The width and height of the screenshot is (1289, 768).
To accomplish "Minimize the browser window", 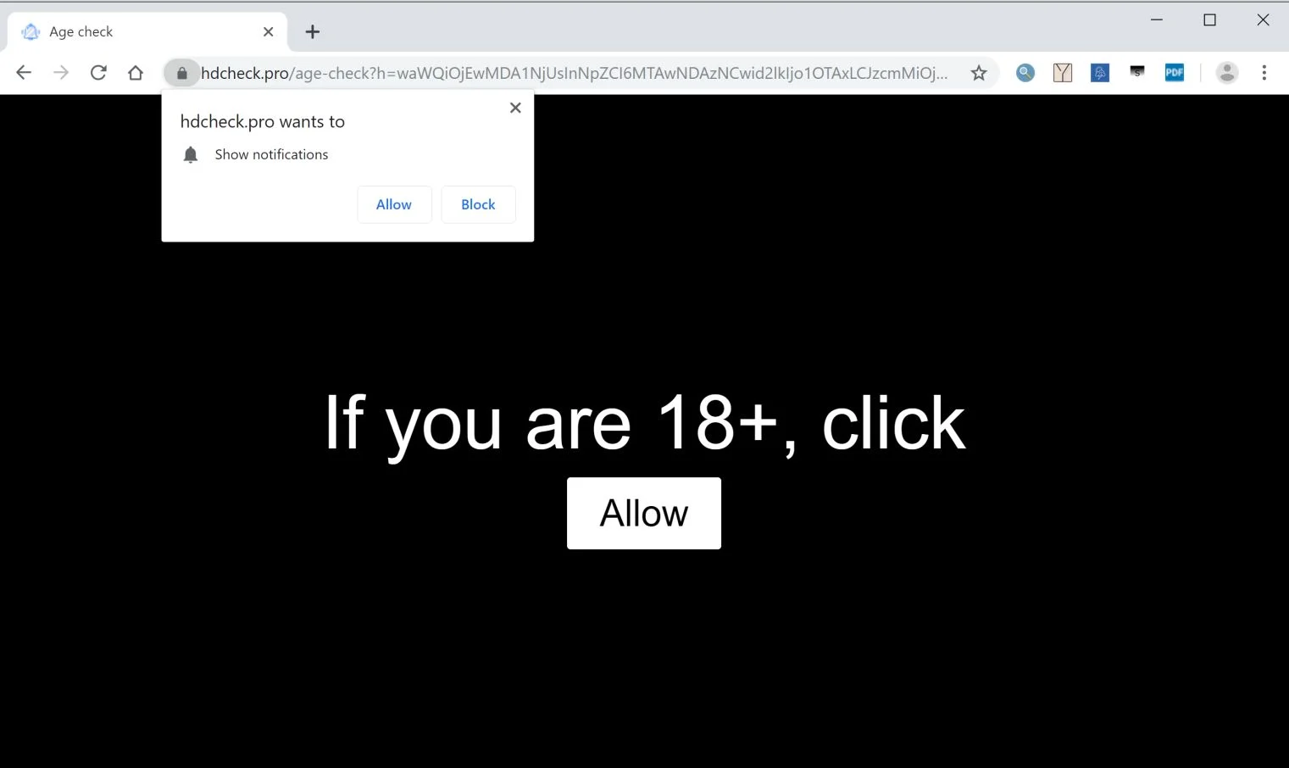I will [x=1156, y=19].
